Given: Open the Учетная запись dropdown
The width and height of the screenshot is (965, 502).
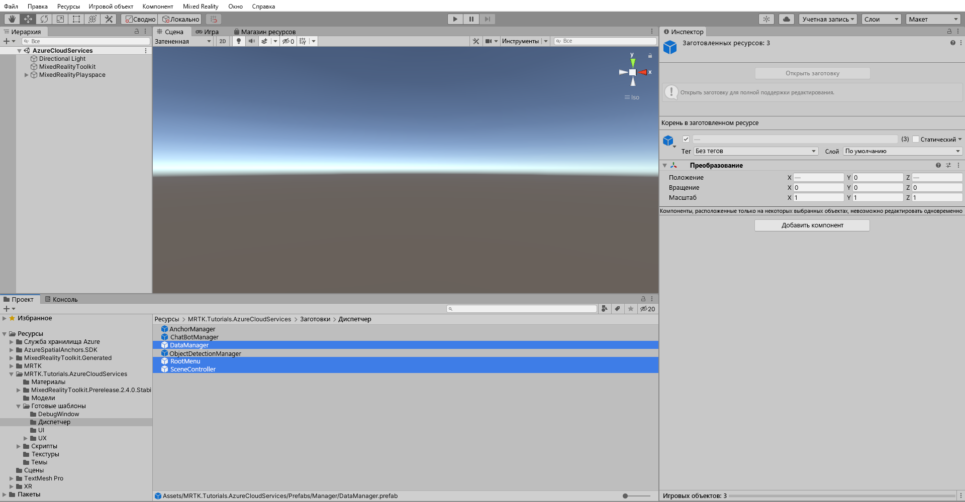Looking at the screenshot, I should [828, 19].
